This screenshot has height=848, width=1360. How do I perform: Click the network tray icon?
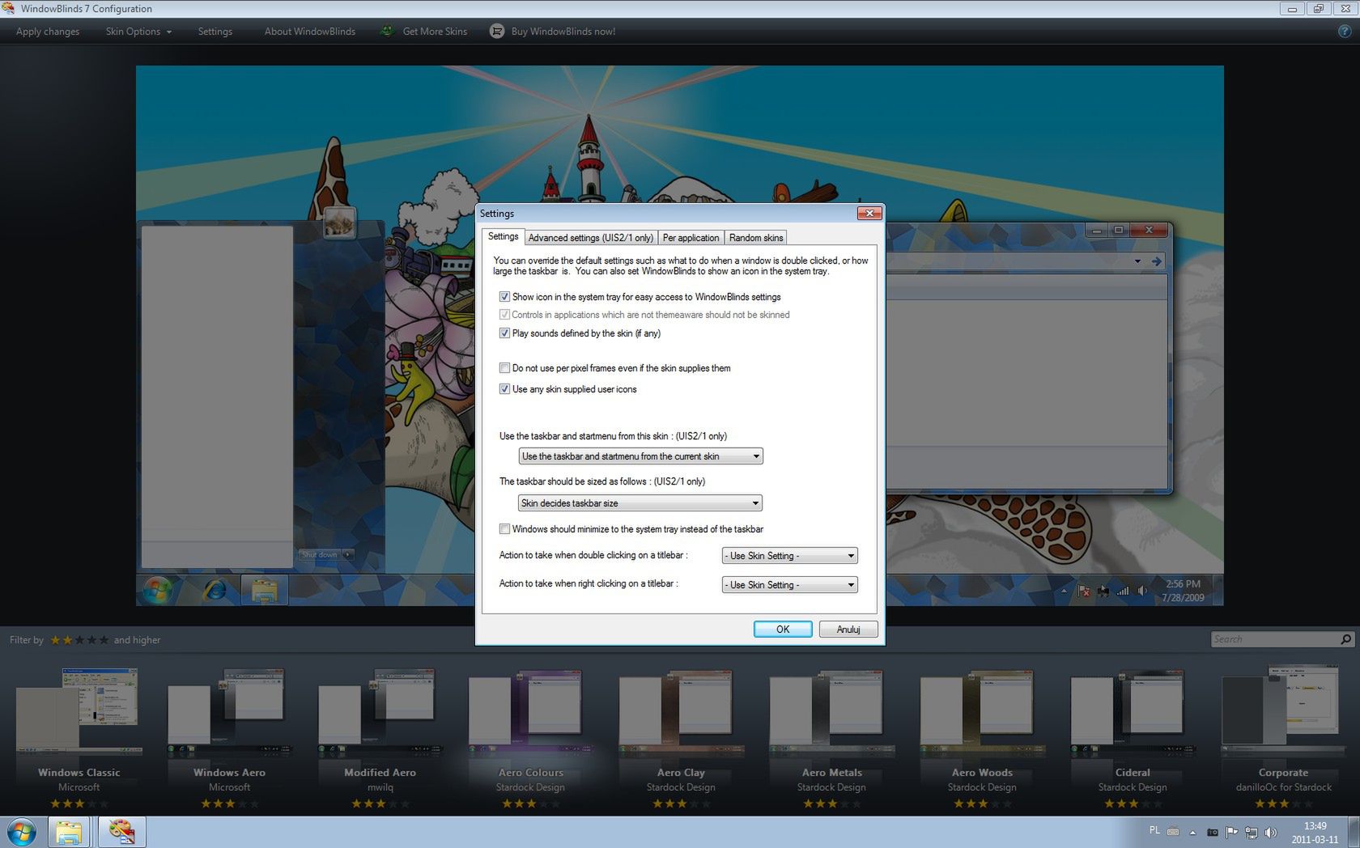[1251, 832]
